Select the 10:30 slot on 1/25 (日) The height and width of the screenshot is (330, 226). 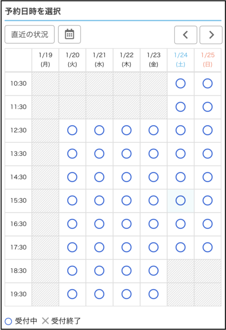coord(207,84)
